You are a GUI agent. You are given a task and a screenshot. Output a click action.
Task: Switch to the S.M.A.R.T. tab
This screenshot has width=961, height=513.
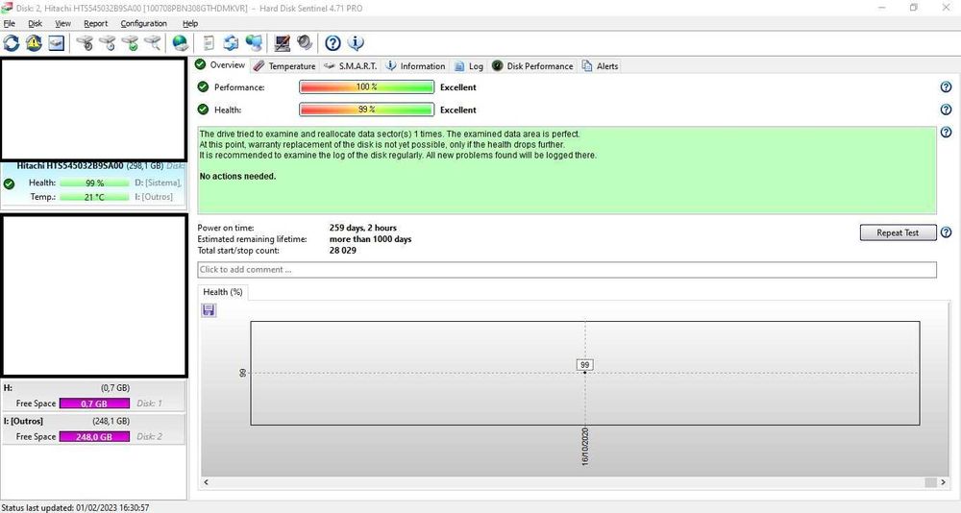[351, 65]
